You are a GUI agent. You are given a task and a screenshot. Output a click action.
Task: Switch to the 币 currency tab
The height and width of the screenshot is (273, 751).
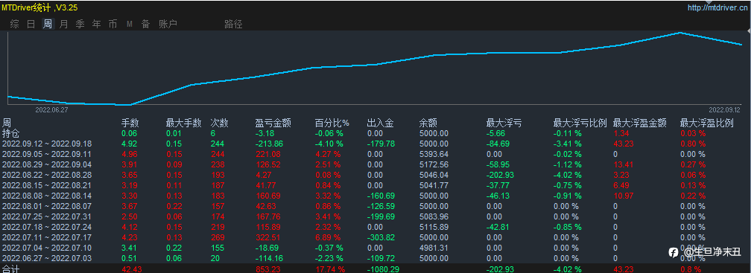pos(113,24)
